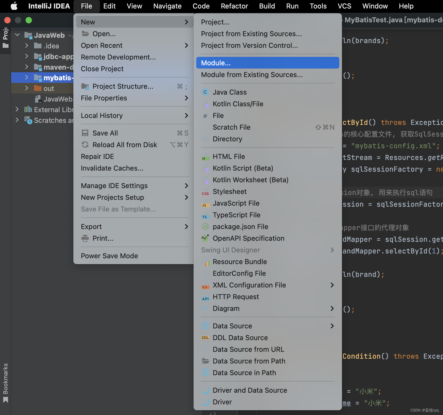Expand the maven-d module node
The width and height of the screenshot is (443, 415).
tap(27, 67)
